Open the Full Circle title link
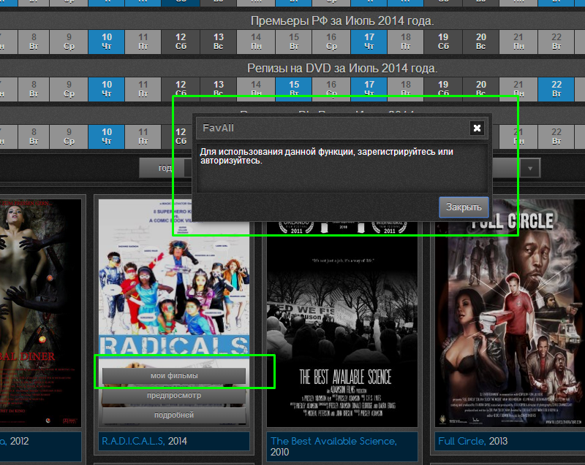 [462, 441]
